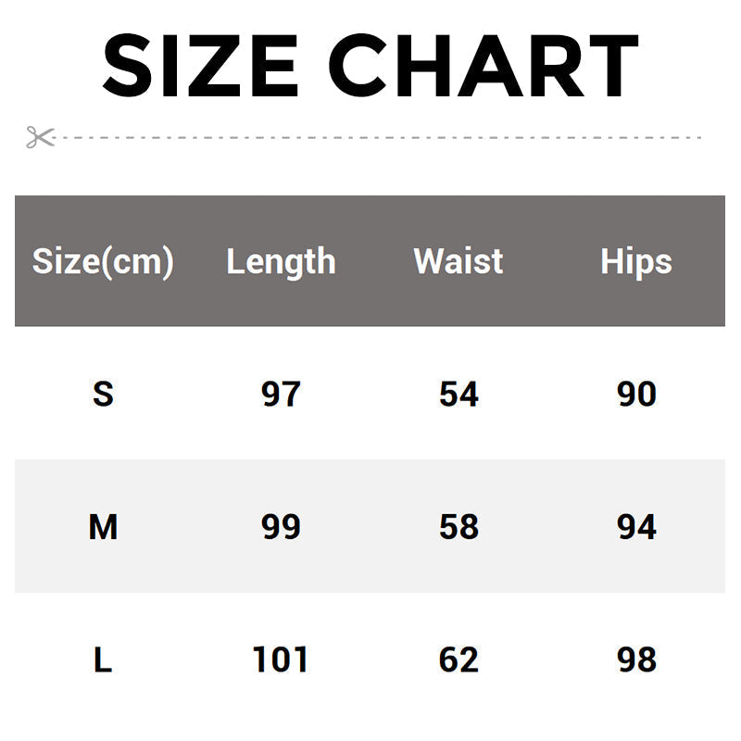Select the Length value 101
Image resolution: width=741 pixels, height=741 pixels.
(x=281, y=659)
